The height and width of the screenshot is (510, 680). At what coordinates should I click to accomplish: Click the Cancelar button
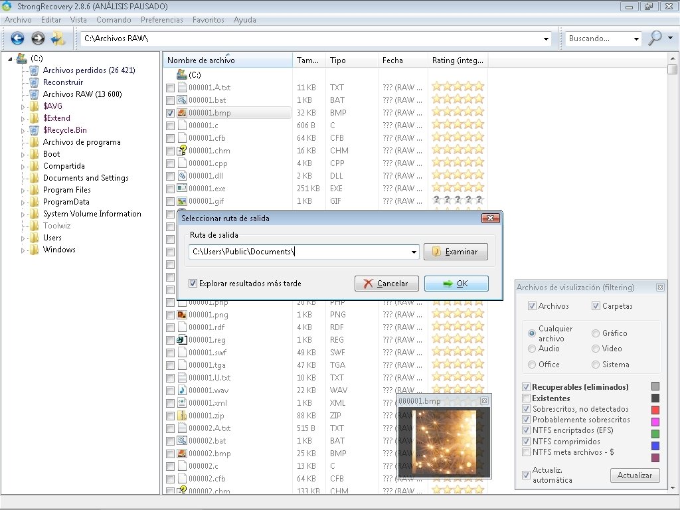coord(386,284)
